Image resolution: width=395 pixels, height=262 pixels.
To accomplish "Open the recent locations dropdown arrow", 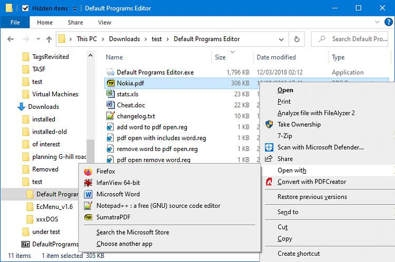I will point(38,39).
